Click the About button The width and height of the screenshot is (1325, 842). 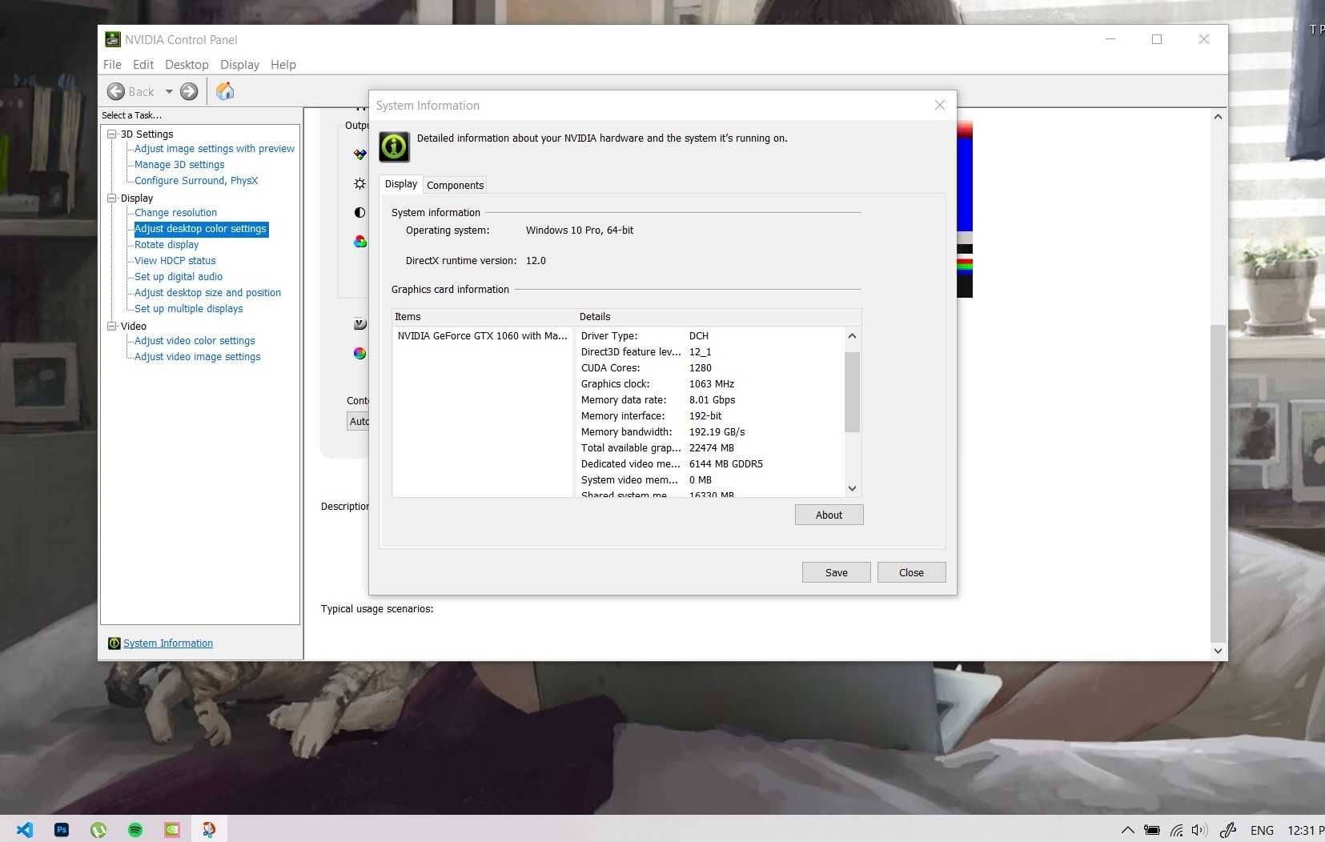pyautogui.click(x=829, y=515)
